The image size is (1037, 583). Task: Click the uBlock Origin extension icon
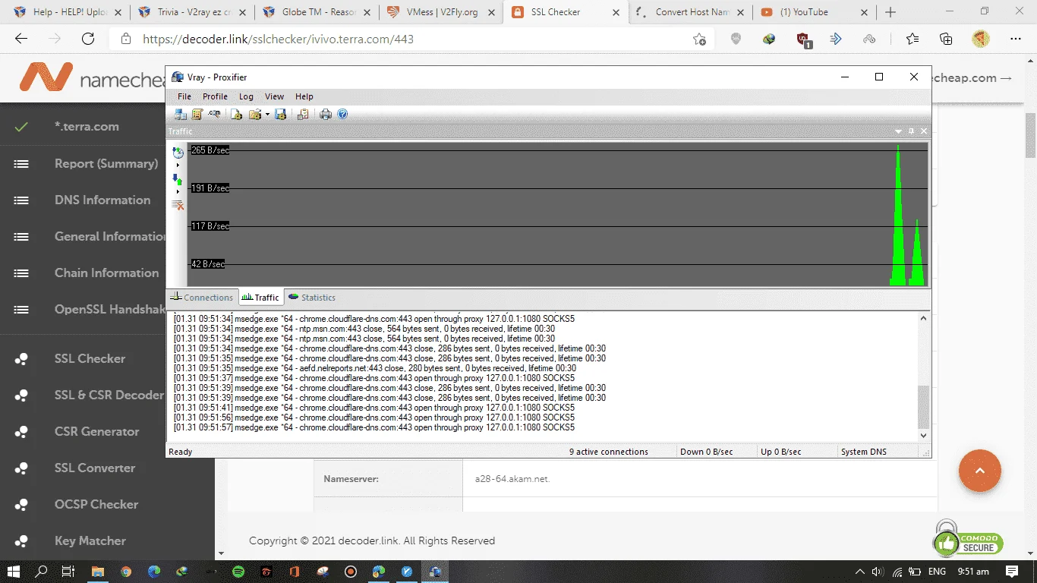pyautogui.click(x=804, y=39)
